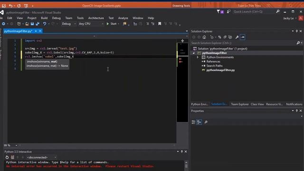Select Solution 'pythonImageFilter' root node
The image size is (304, 171).
coord(222,48)
